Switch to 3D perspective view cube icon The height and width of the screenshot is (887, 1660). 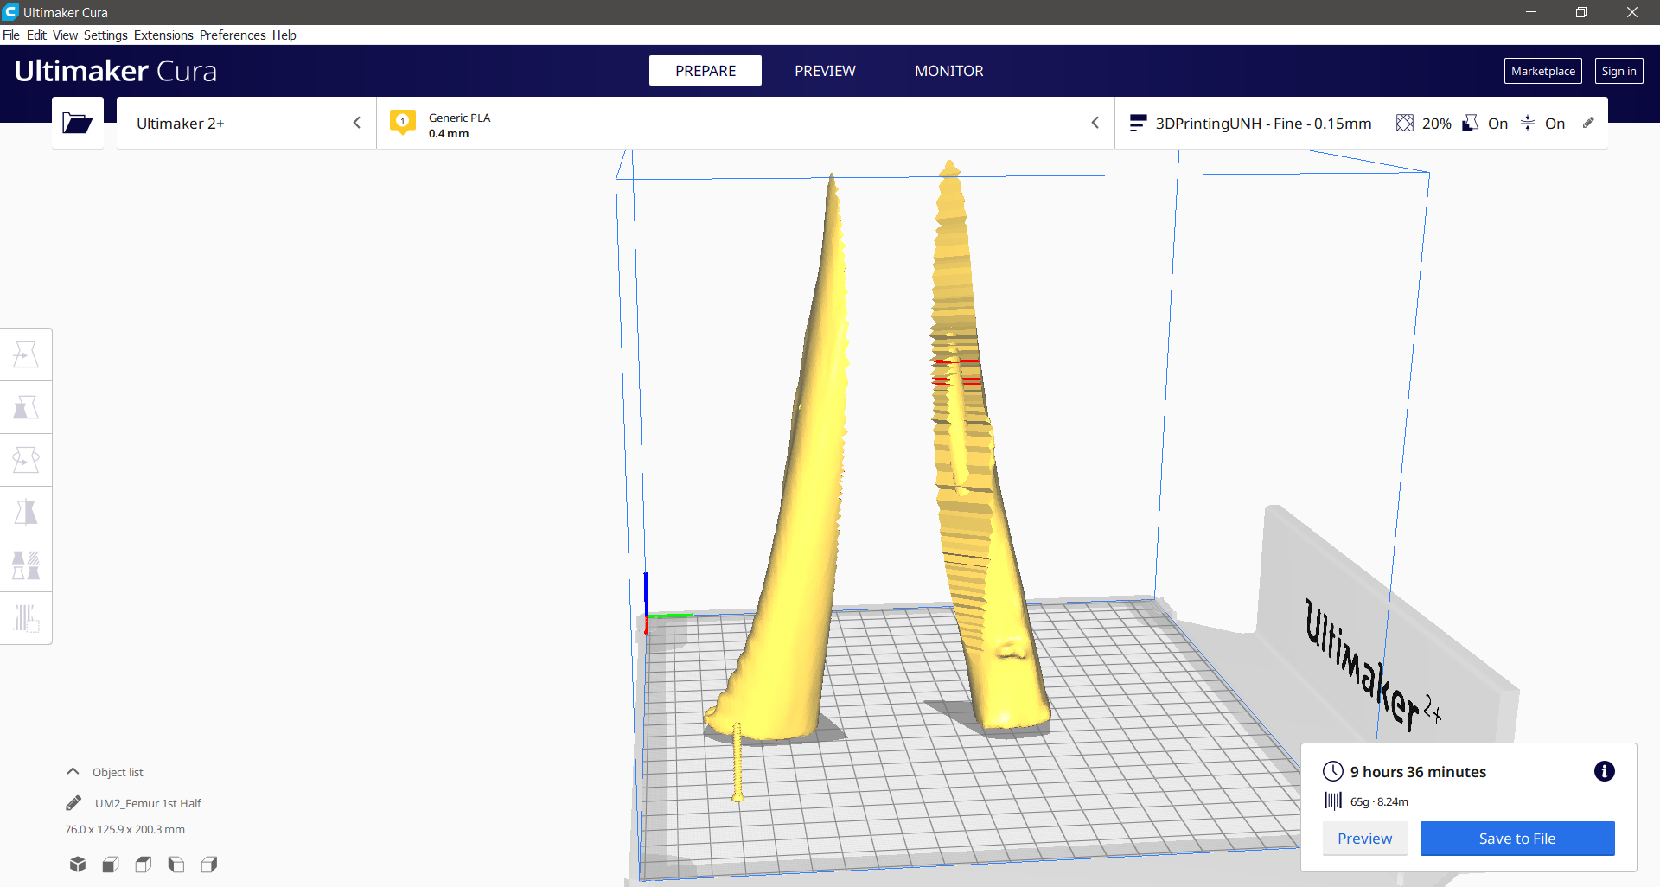click(x=78, y=864)
